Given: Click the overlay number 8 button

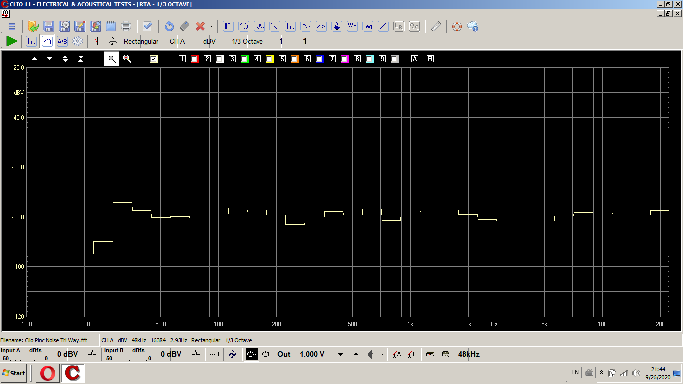Looking at the screenshot, I should (x=357, y=59).
